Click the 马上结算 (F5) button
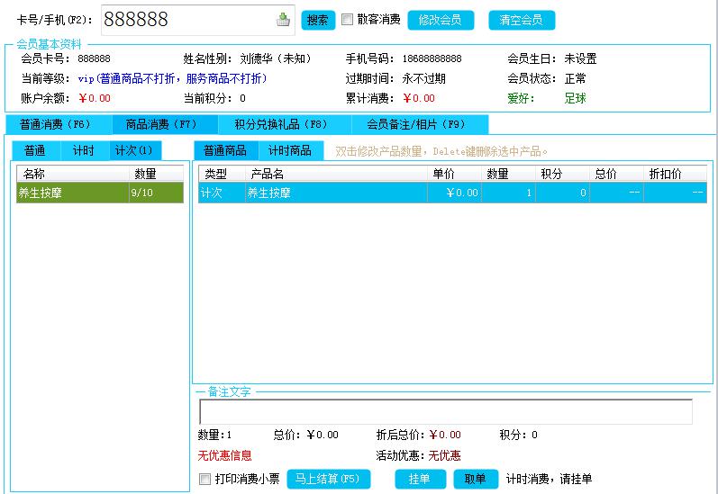This screenshot has width=718, height=494. click(x=328, y=479)
